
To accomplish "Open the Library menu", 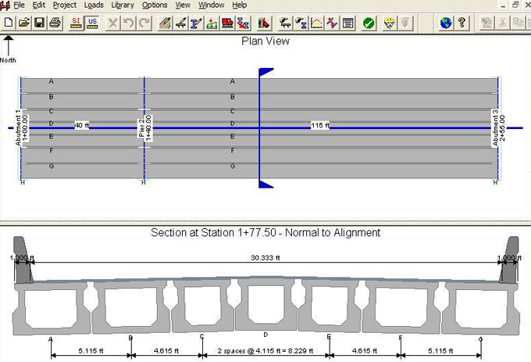I will [x=123, y=5].
